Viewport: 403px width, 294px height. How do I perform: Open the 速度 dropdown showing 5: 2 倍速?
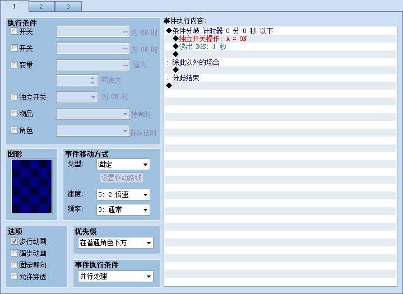[123, 195]
